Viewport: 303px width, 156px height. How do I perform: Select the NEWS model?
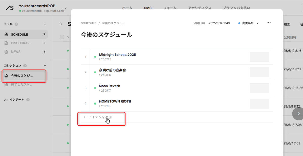[x=16, y=52]
